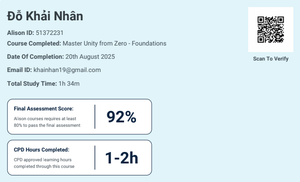Click the QR code image
300x182 pixels.
click(x=270, y=30)
